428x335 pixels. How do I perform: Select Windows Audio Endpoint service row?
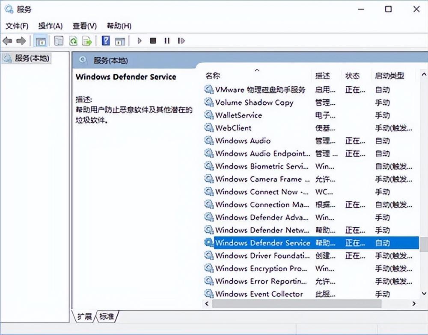coord(311,153)
